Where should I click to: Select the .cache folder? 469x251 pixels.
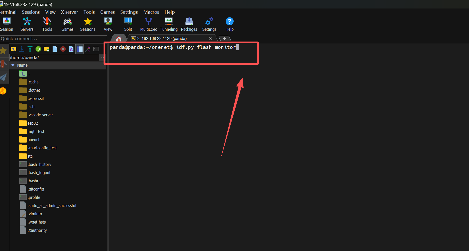[29, 82]
